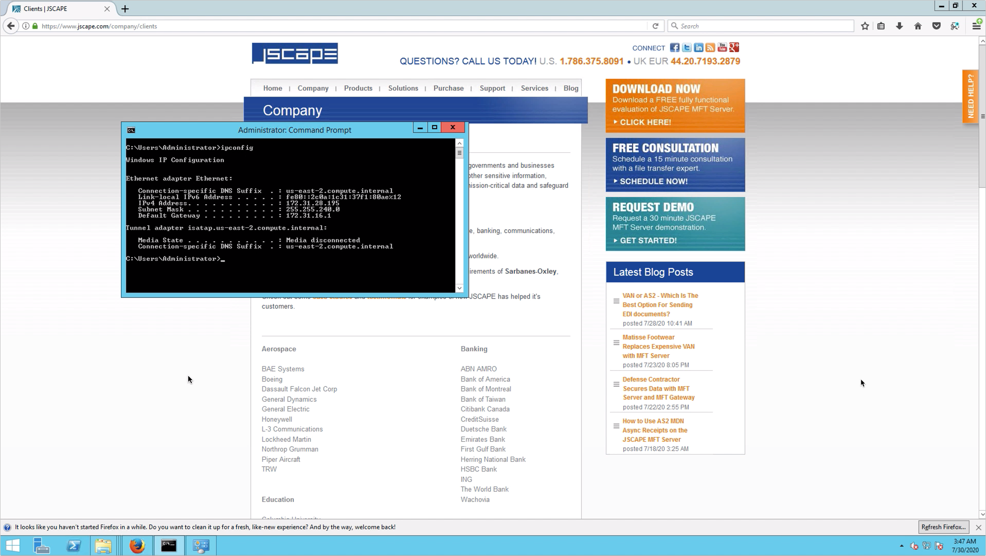Screen dimensions: 986x556
Task: Click the SCHEDULE NOW! consultation link
Action: click(650, 181)
